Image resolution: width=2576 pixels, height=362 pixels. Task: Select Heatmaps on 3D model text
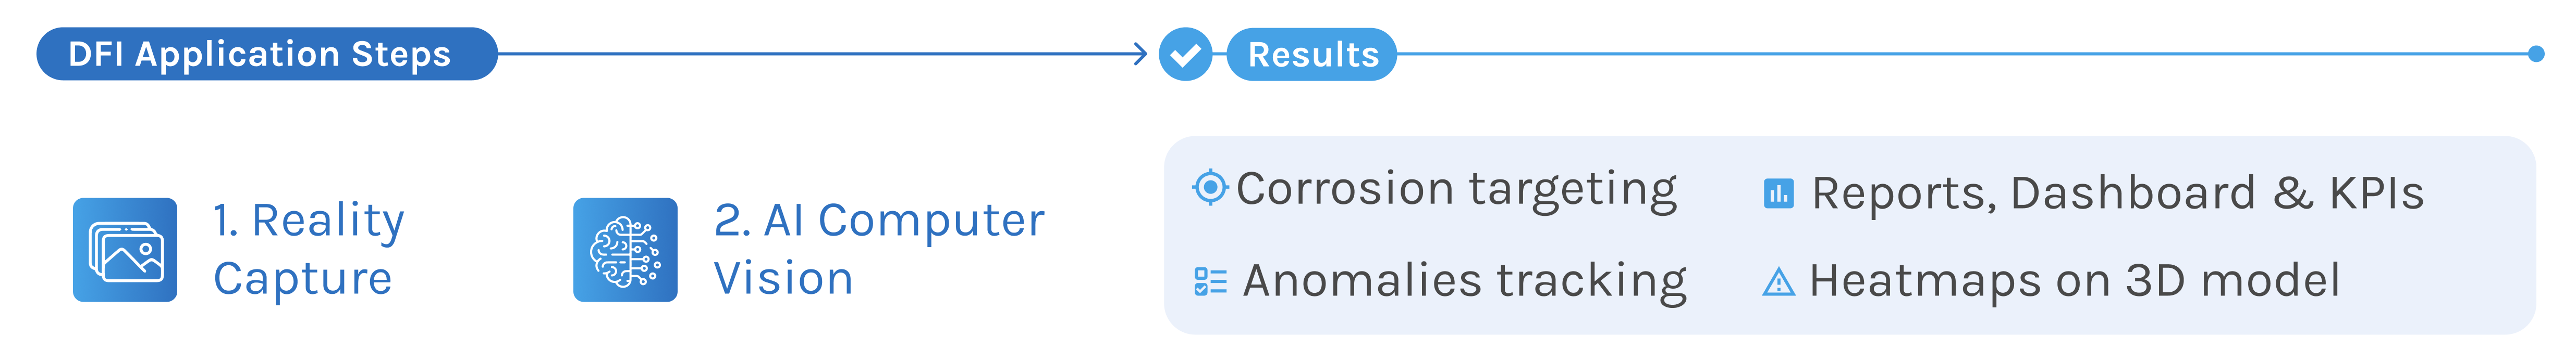2074,281
